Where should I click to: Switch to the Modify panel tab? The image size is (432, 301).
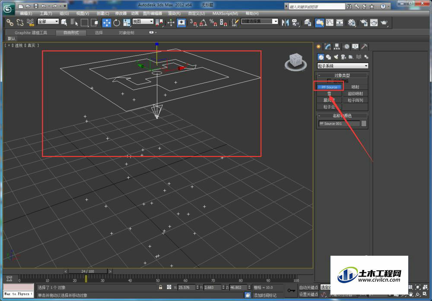coord(327,47)
